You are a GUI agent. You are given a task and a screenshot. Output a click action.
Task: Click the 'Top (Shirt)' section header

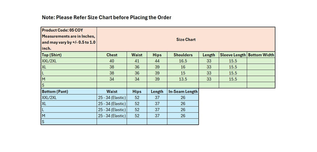[52, 55]
